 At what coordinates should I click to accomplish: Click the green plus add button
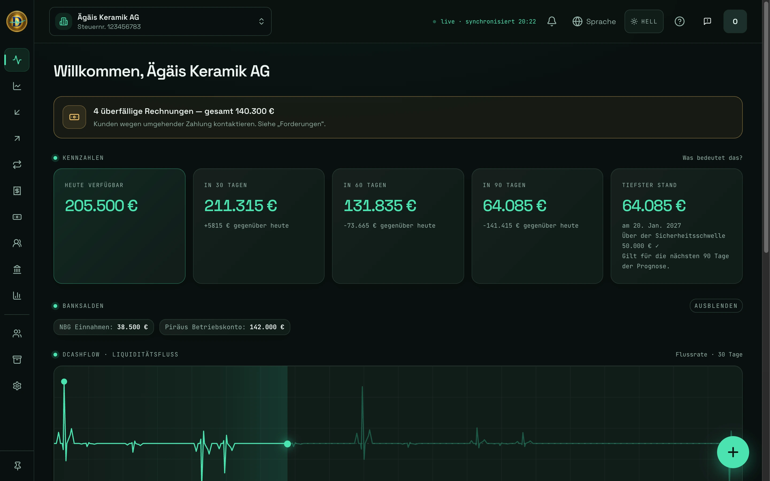point(733,452)
